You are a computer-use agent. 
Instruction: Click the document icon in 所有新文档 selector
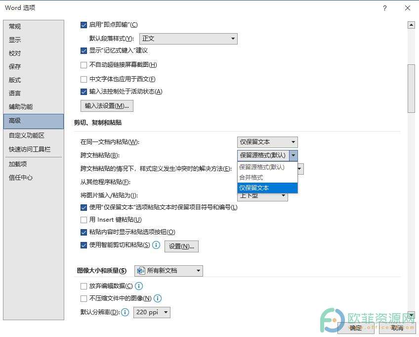click(141, 271)
